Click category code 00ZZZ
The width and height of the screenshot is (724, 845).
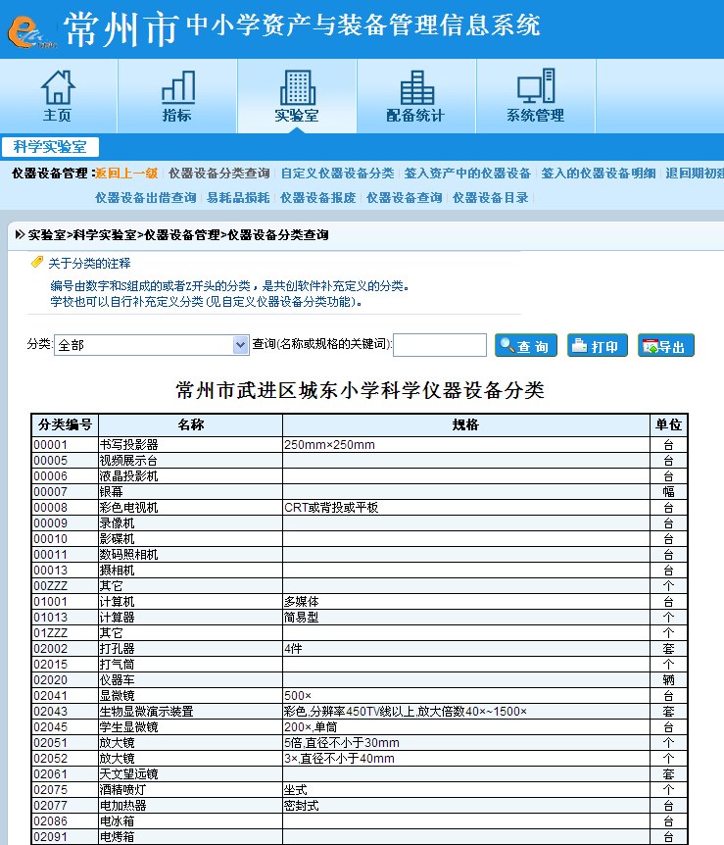point(66,586)
